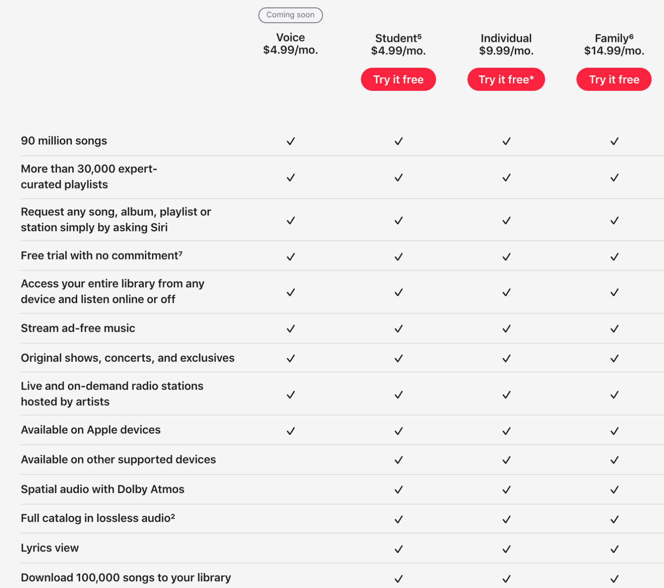Click Individual checkmark for lossless audio row
The image size is (664, 588).
[x=506, y=519]
